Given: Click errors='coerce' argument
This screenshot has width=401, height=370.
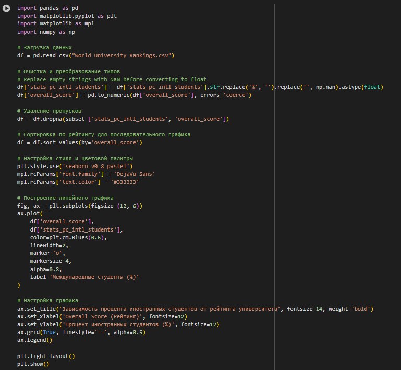Looking at the screenshot, I should (224, 95).
